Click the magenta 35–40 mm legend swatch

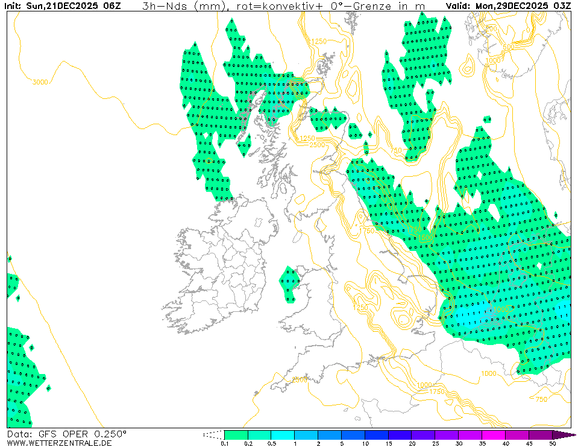click(494, 434)
